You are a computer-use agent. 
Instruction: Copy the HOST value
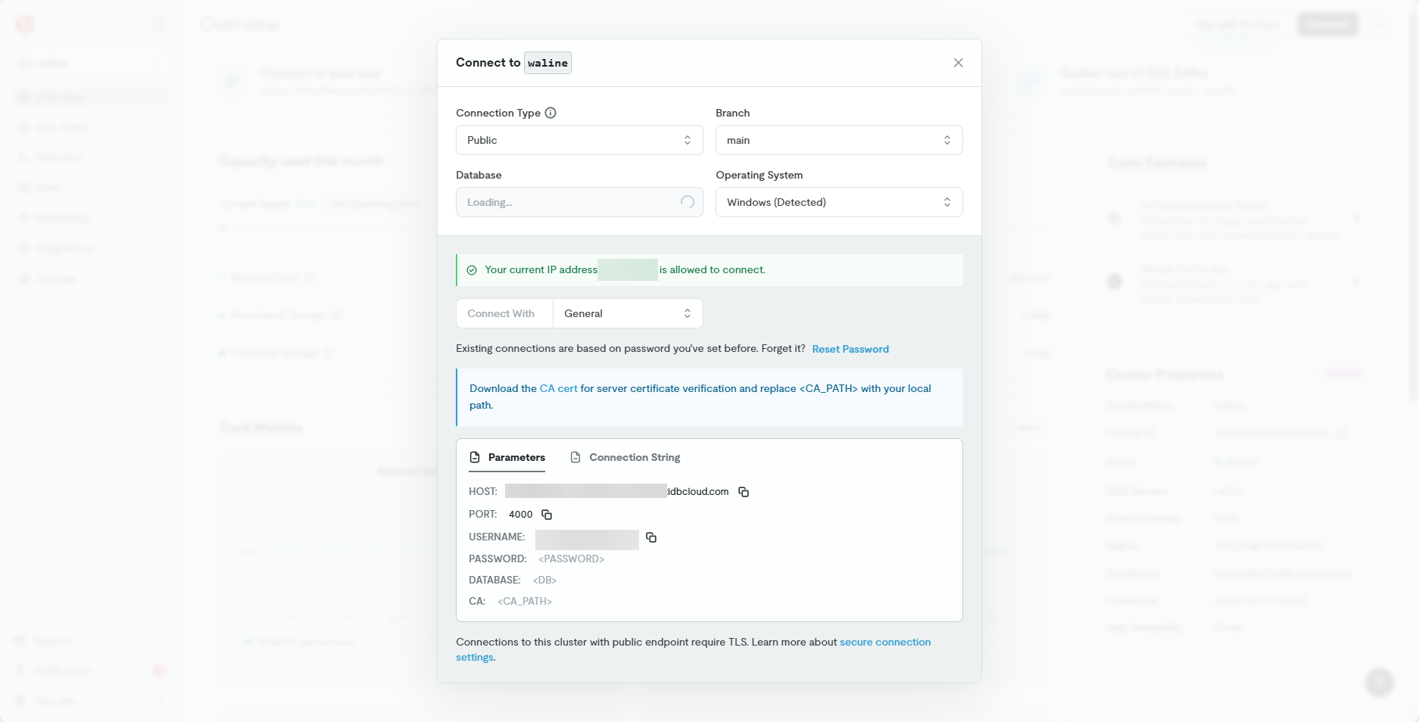pos(744,492)
